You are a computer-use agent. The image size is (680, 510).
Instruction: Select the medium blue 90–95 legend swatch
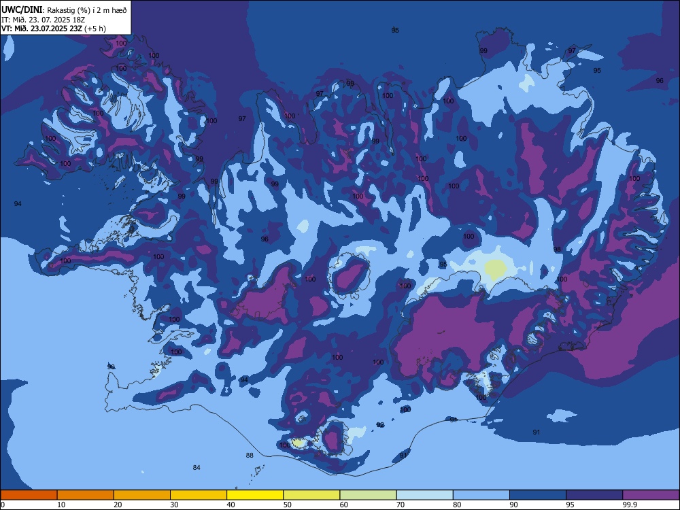(x=538, y=495)
